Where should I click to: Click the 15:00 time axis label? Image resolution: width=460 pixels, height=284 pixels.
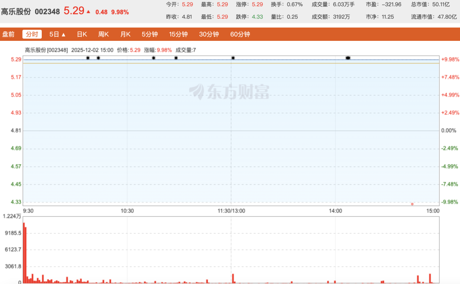433,211
